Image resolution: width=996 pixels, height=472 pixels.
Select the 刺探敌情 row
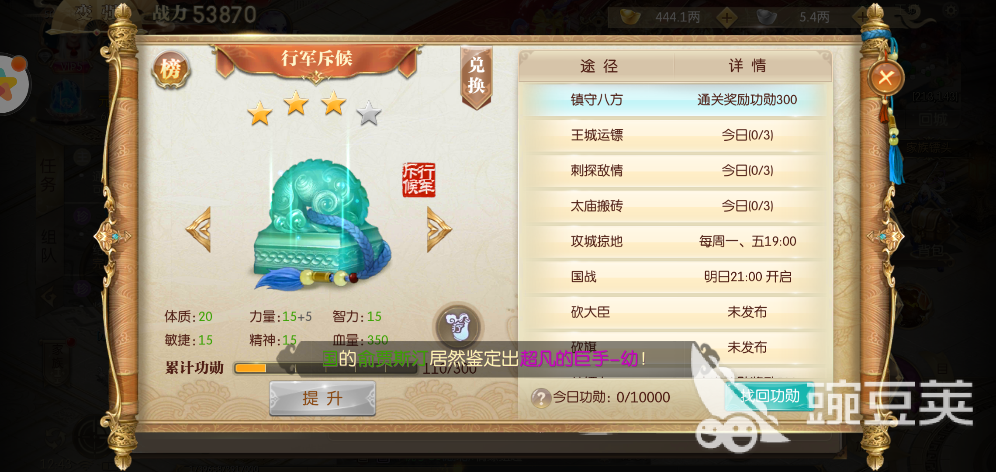[674, 171]
